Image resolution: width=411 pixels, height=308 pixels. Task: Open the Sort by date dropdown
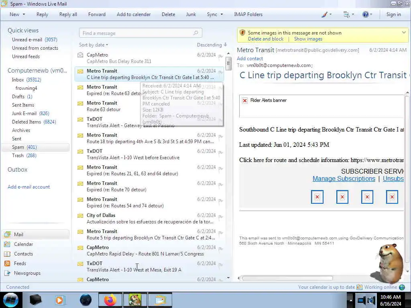pyautogui.click(x=94, y=45)
